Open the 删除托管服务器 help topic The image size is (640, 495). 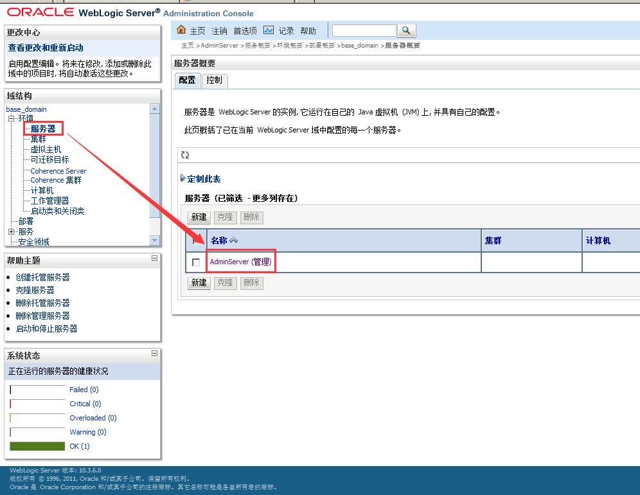point(43,303)
